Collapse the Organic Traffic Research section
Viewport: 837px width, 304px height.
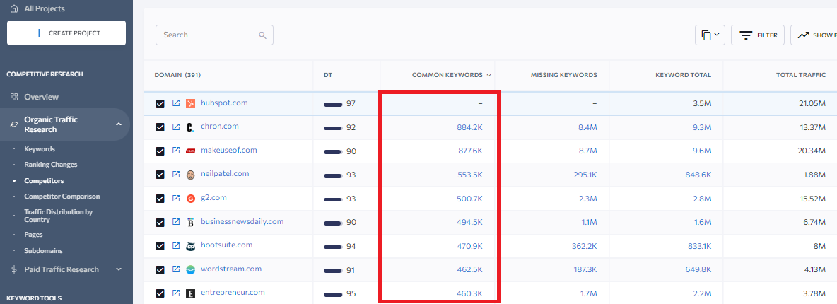(119, 124)
